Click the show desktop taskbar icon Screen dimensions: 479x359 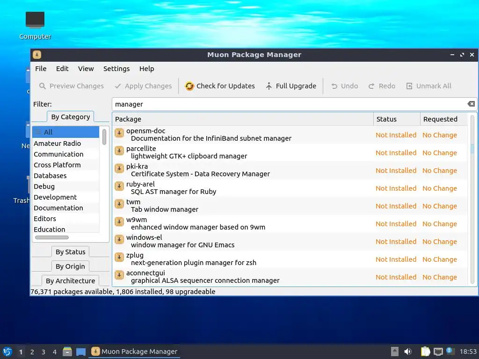(81, 352)
